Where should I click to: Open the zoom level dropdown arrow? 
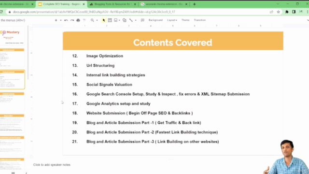pos(97,20)
